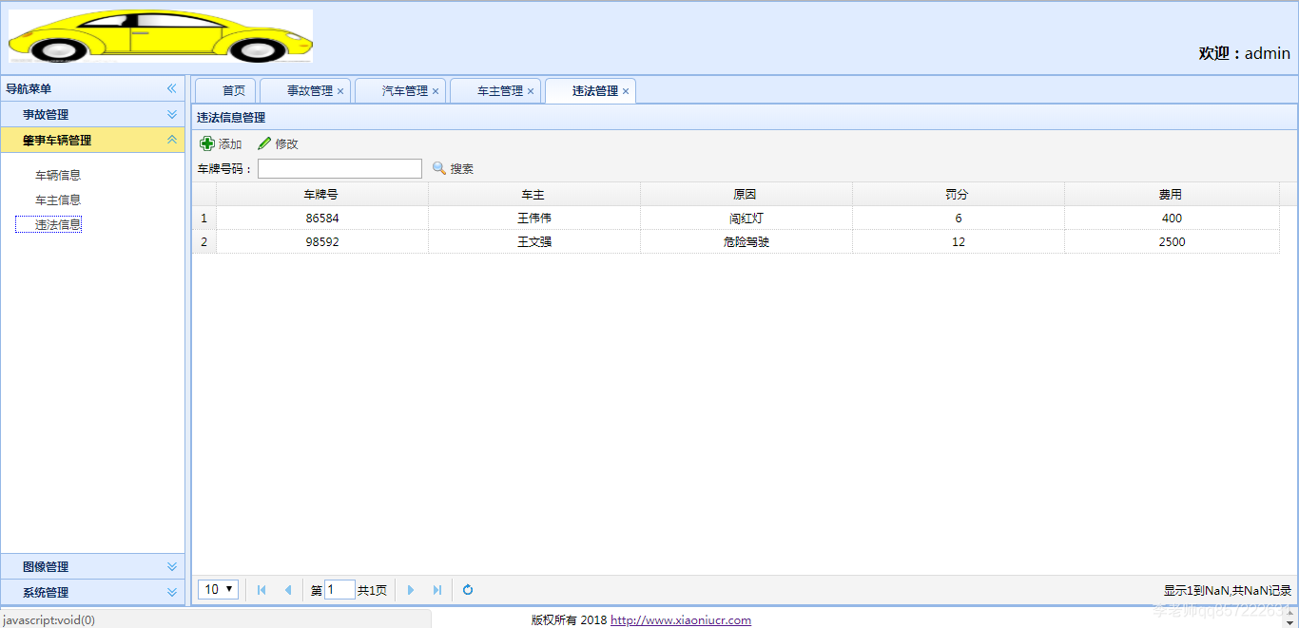Viewport: 1299px width, 628px height.
Task: Click the 车主 column header
Action: pos(533,194)
